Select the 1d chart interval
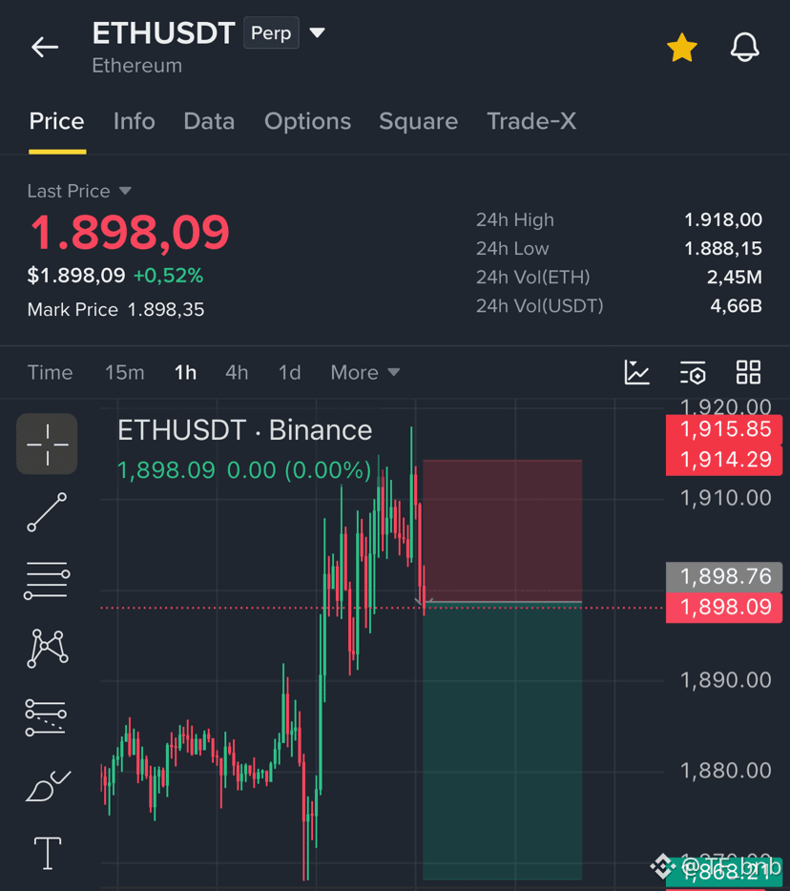This screenshot has width=790, height=891. pos(289,373)
